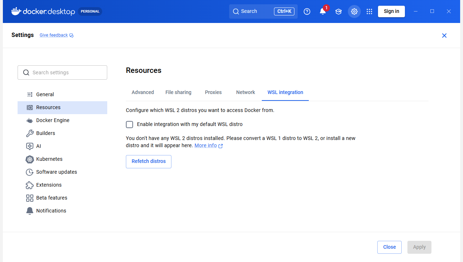Viewport: 463px width, 262px height.
Task: Select Docker Engine in the sidebar
Action: [62, 120]
